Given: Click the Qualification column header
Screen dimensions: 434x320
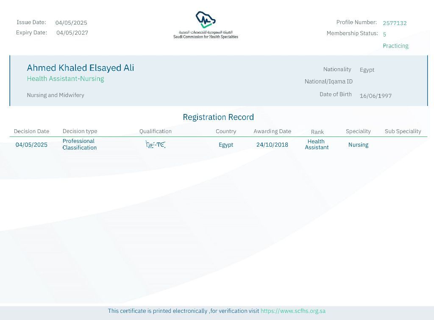Looking at the screenshot, I should coord(156,131).
